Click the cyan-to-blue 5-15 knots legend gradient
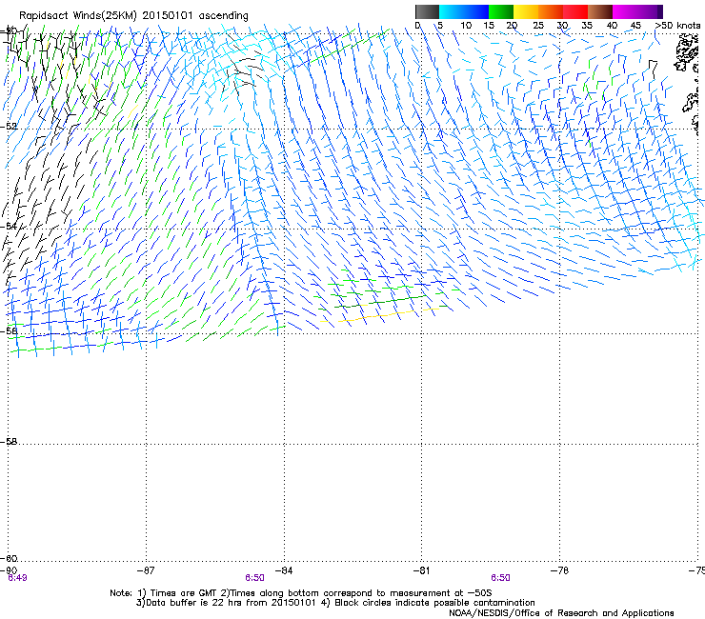Viewport: 705px width, 619px height. click(464, 11)
